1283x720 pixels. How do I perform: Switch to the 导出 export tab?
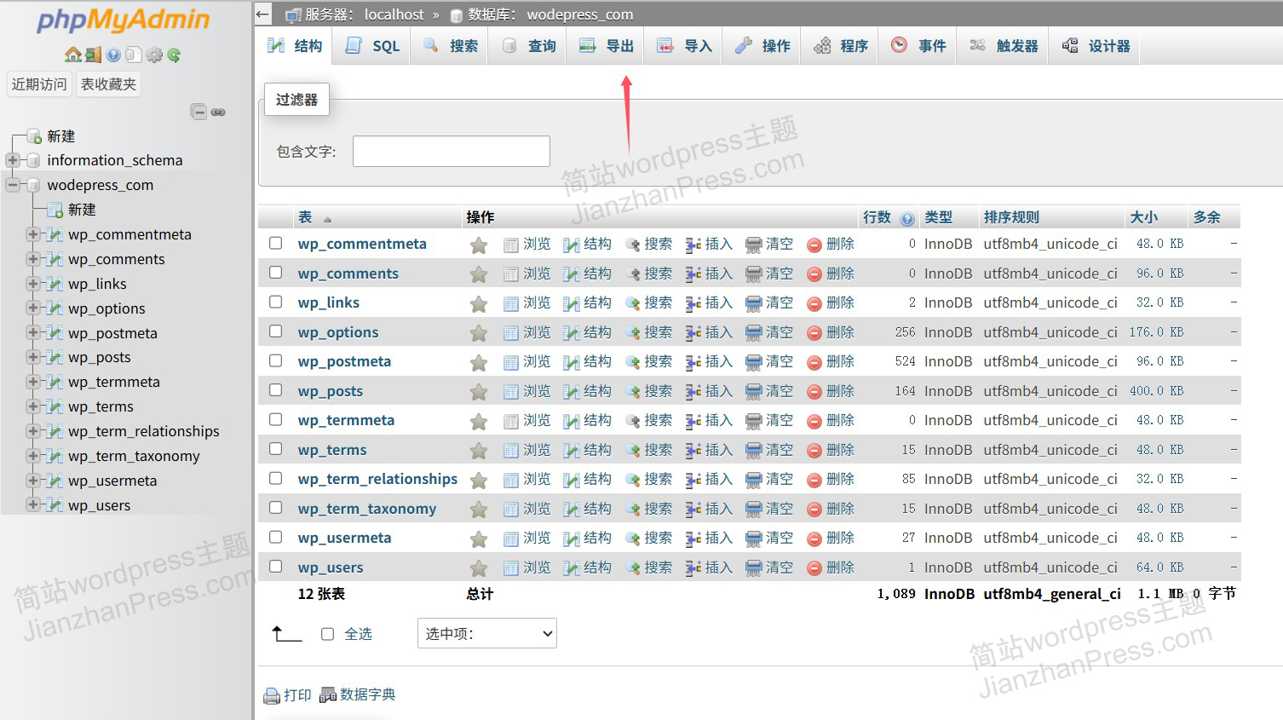click(608, 46)
